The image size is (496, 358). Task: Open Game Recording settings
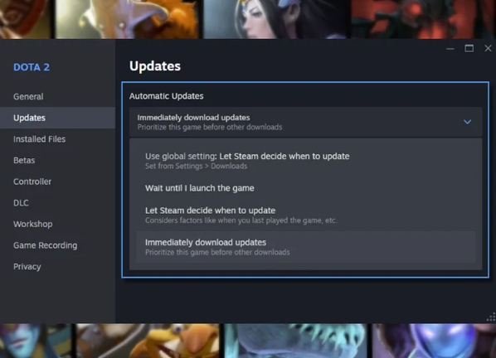[x=46, y=245]
